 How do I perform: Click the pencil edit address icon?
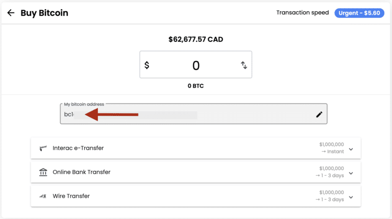(319, 114)
